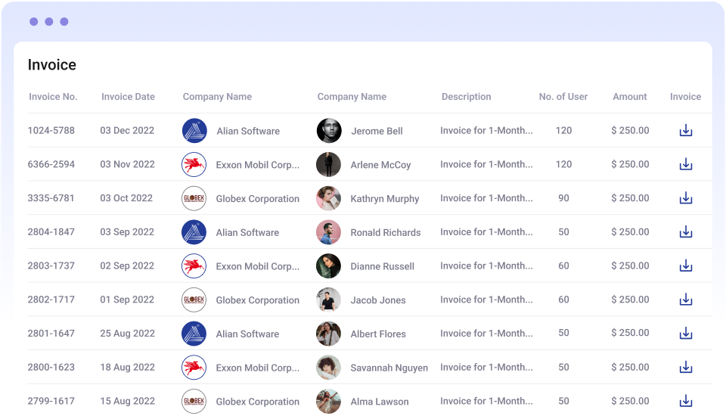Download invoice 3335-6781
The height and width of the screenshot is (416, 726).
pos(685,198)
